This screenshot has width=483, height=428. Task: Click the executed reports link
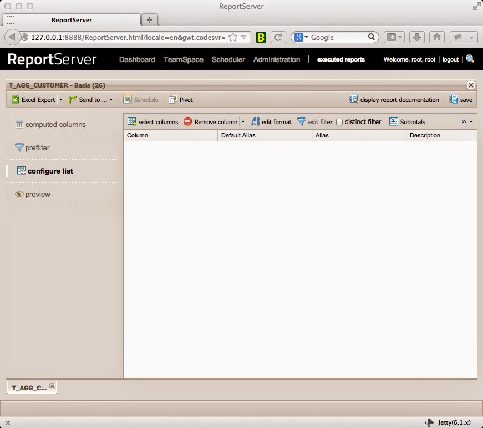coord(341,59)
